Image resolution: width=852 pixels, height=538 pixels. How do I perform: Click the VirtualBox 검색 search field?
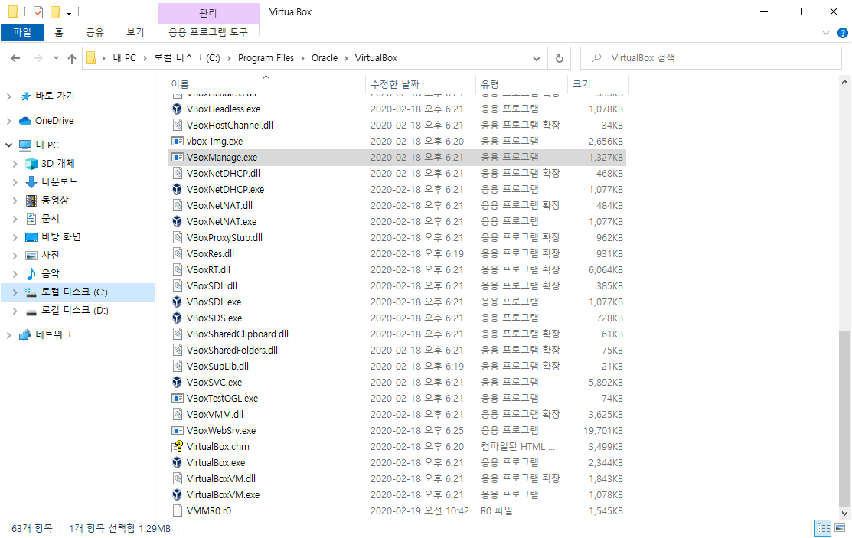tap(710, 58)
